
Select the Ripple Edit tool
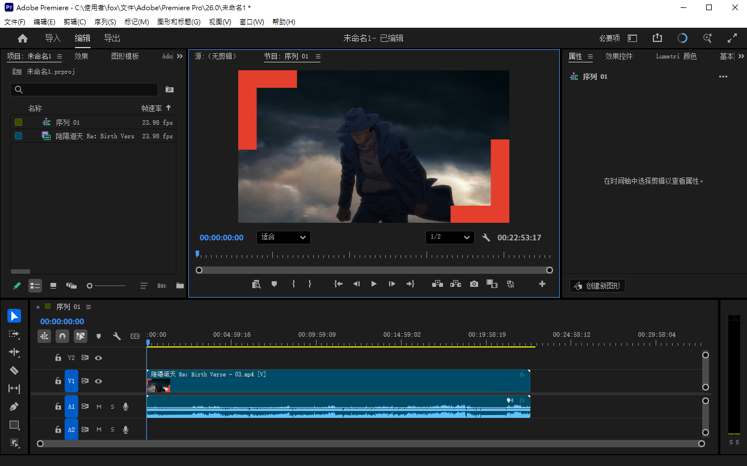pos(14,352)
